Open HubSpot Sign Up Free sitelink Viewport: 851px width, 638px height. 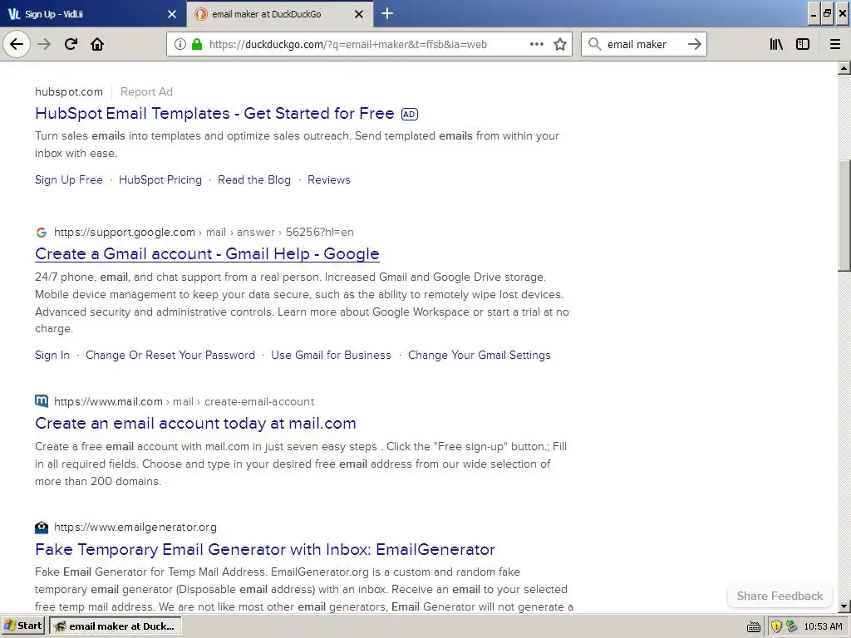pyautogui.click(x=69, y=179)
